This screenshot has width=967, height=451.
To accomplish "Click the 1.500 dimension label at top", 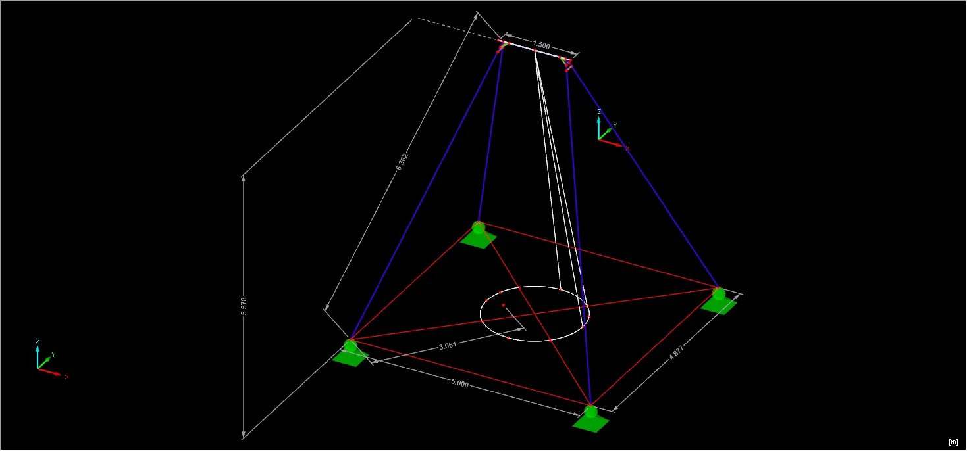I will point(541,45).
